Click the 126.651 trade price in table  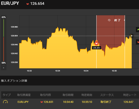click(48, 102)
